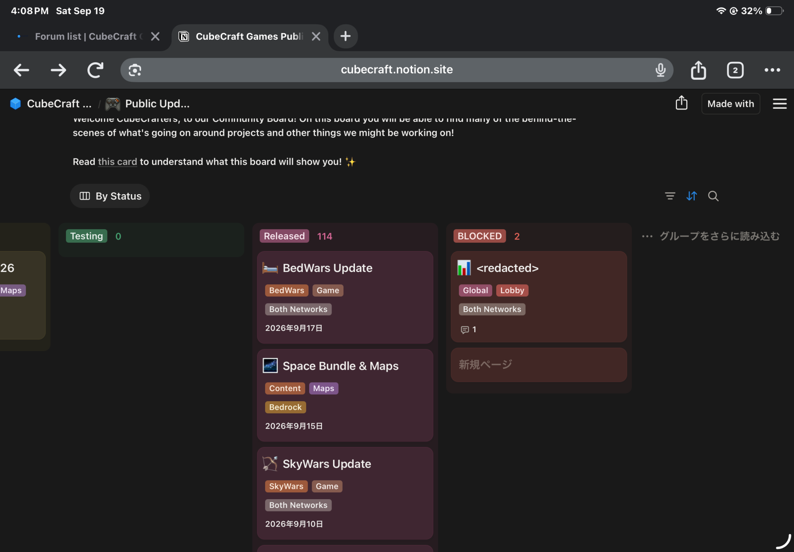Open the tab switcher showing 2 tabs
Image resolution: width=794 pixels, height=552 pixels.
click(735, 70)
